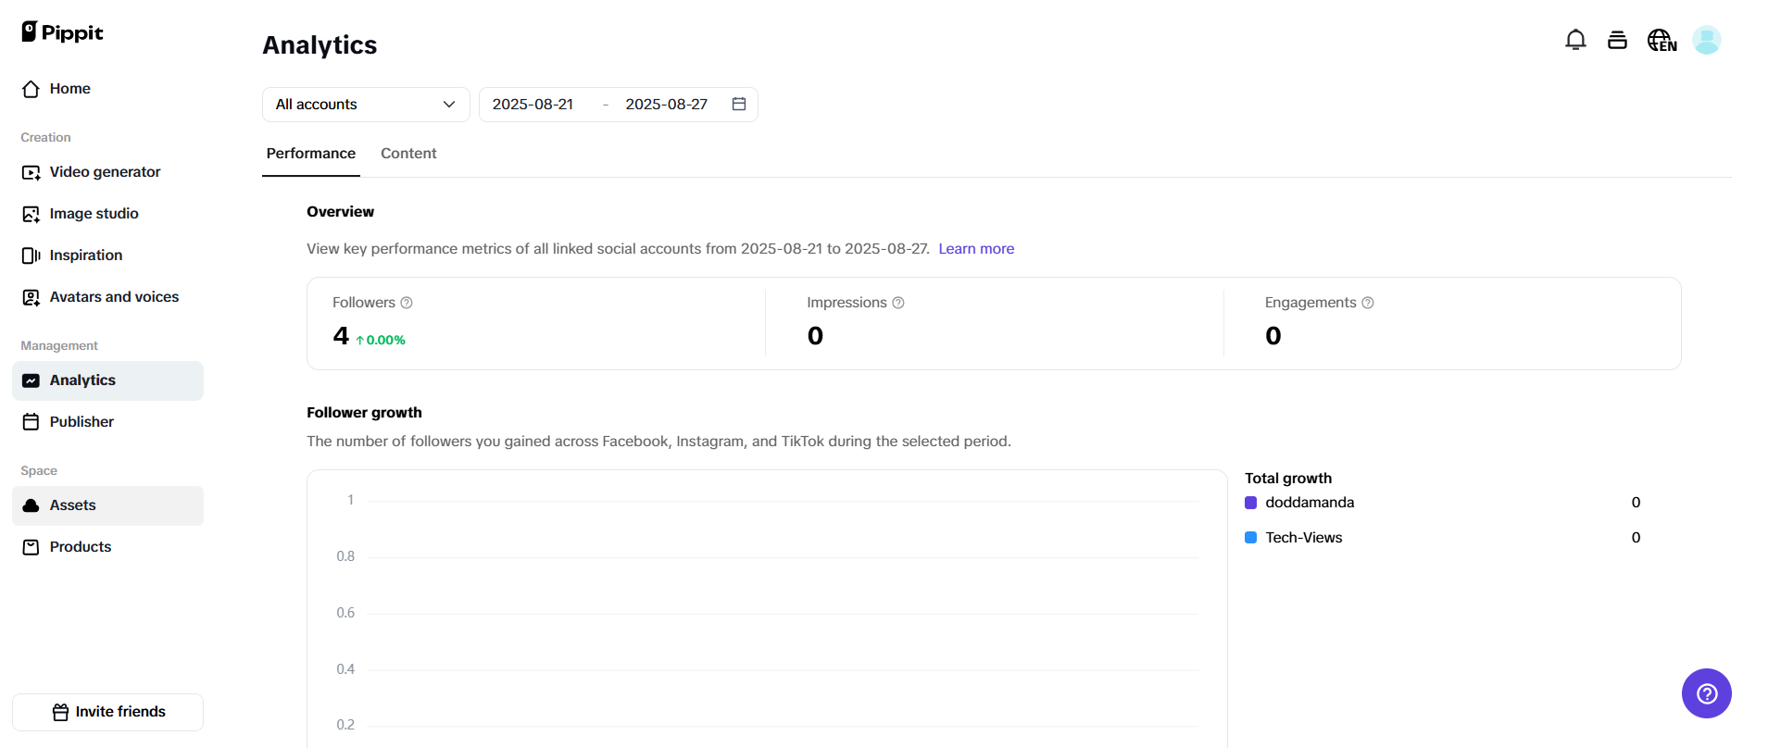1768x748 pixels.
Task: Open the user profile avatar
Action: click(1706, 40)
